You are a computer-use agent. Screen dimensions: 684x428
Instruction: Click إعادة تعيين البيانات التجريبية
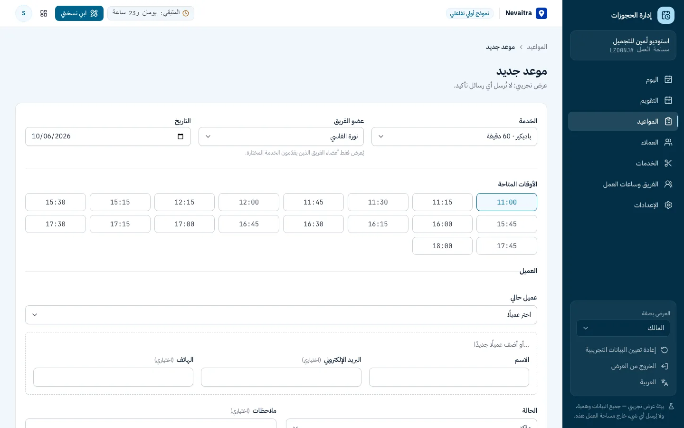coord(623,350)
